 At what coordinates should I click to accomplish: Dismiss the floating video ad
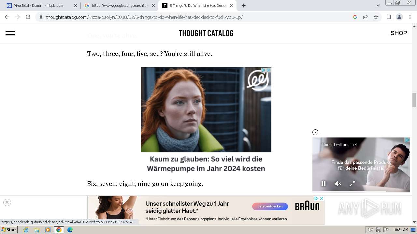(315, 132)
